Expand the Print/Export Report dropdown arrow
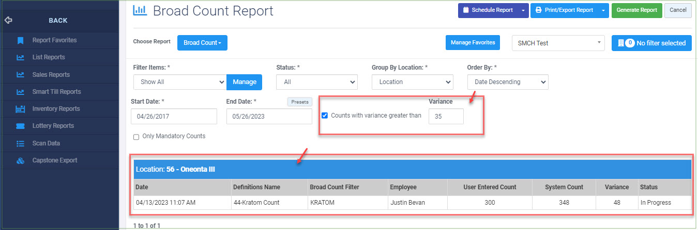Screen dimensions: 698x230 pyautogui.click(x=603, y=10)
